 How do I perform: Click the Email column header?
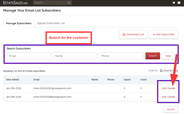(x=36, y=79)
